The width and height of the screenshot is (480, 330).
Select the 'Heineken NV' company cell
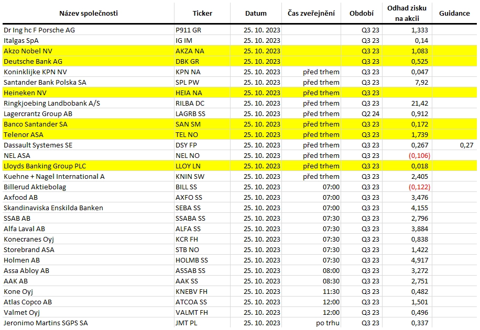pyautogui.click(x=89, y=93)
